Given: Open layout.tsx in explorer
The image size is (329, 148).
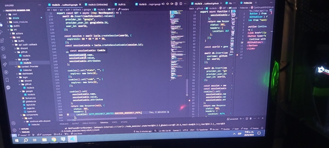Looking at the screenshot, I should pyautogui.click(x=29, y=104).
